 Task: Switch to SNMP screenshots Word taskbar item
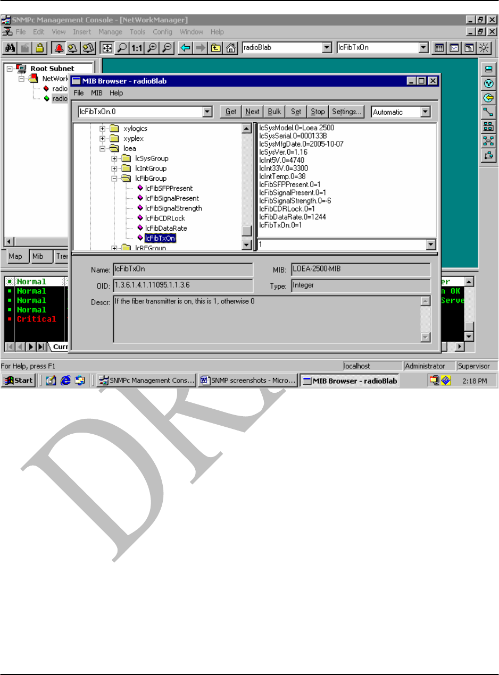[x=247, y=381]
